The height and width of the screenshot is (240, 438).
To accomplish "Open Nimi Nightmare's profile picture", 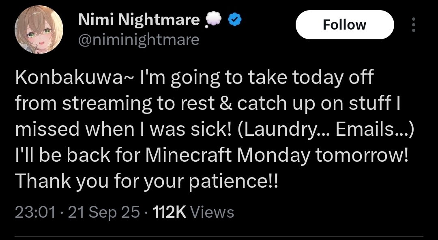I will click(39, 30).
